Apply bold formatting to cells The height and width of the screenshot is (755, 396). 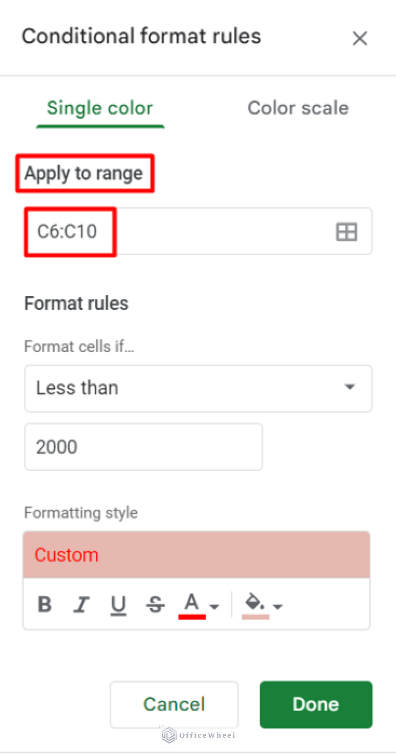44,604
